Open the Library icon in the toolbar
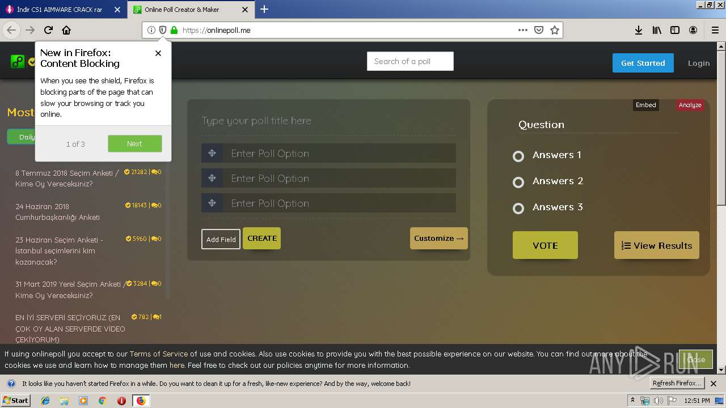726x408 pixels. tap(657, 30)
